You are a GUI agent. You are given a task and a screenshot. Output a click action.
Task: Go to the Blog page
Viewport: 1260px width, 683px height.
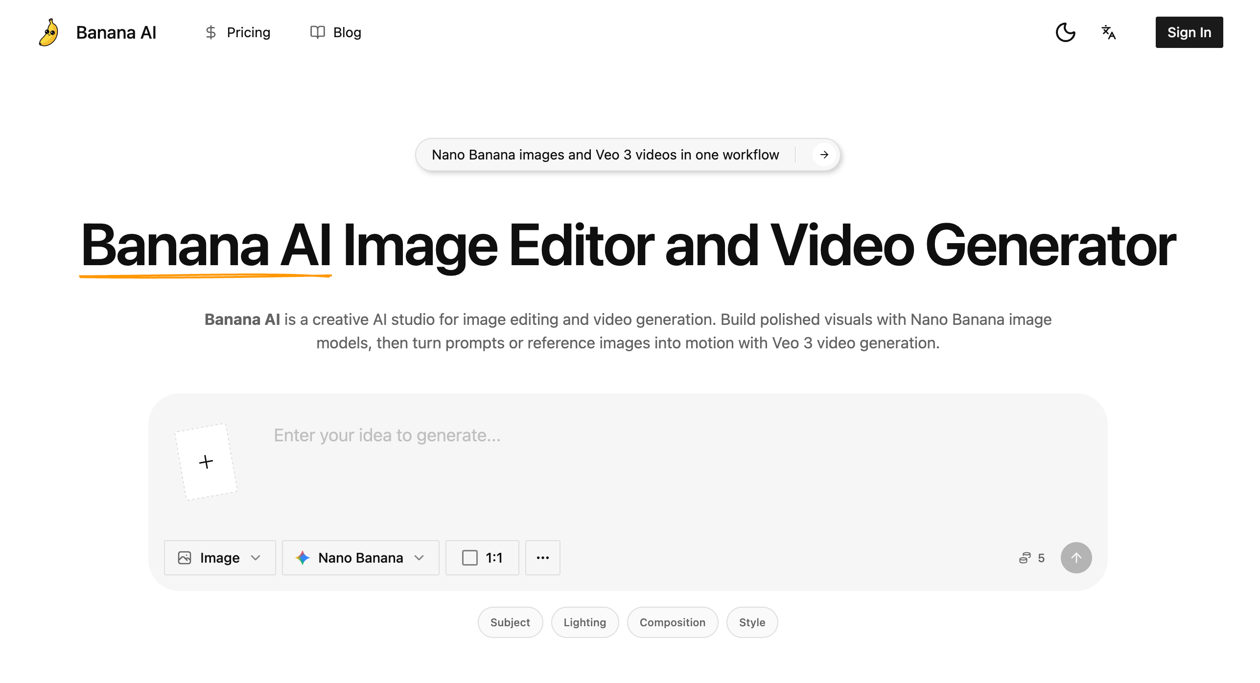336,32
